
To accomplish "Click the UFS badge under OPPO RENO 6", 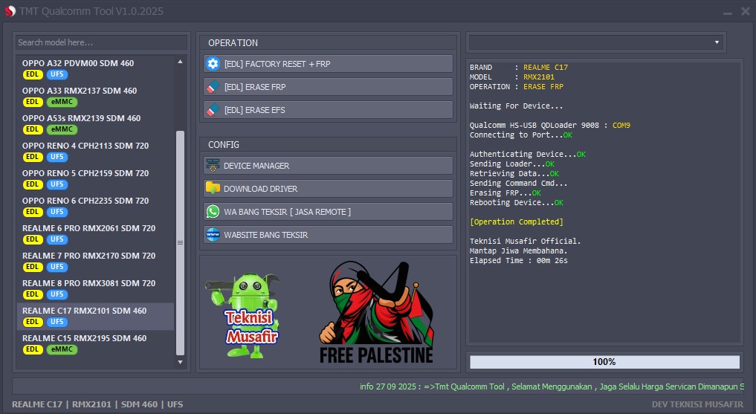I will 57,212.
